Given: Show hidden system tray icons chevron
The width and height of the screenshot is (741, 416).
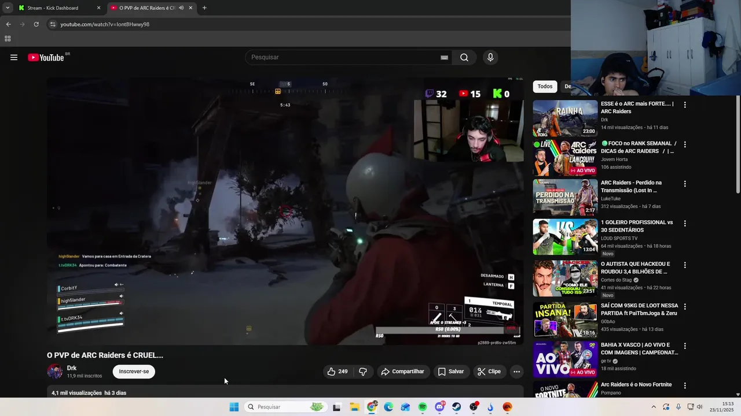Looking at the screenshot, I should click(654, 407).
